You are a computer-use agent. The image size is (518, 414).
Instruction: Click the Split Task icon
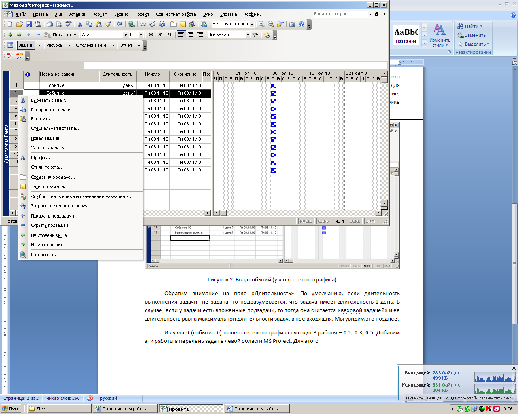tap(161, 24)
